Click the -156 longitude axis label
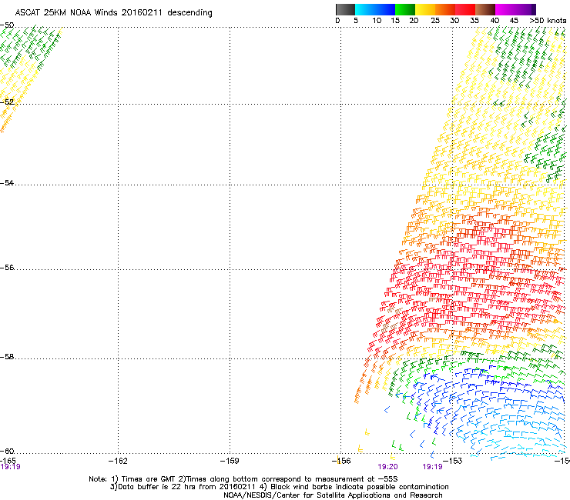Image resolution: width=570 pixels, height=500 pixels. coord(341,461)
